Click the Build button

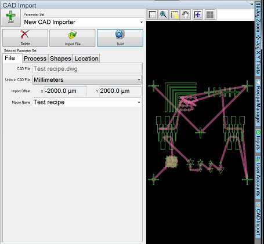click(x=120, y=38)
